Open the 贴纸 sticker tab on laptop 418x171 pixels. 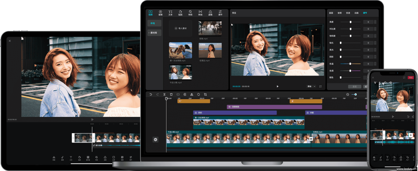tap(180, 13)
